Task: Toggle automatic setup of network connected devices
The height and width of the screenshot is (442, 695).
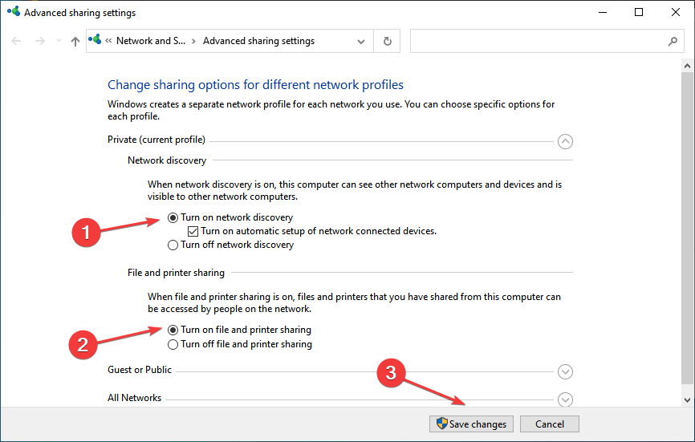Action: [193, 231]
